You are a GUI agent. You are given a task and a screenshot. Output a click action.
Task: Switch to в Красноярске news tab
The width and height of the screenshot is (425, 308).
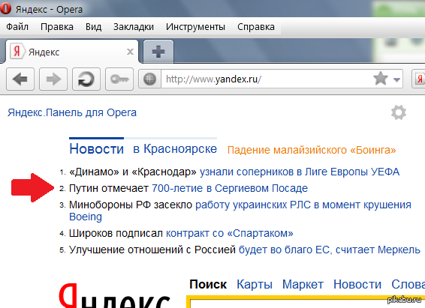pos(175,148)
